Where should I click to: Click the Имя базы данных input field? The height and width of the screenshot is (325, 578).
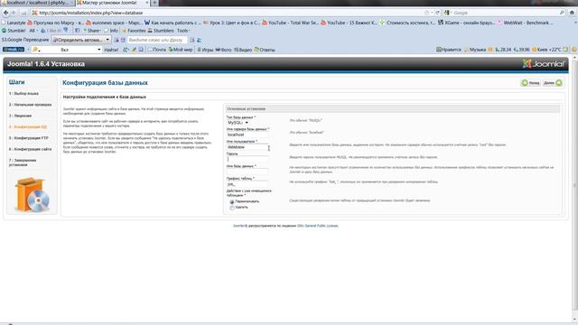click(247, 172)
